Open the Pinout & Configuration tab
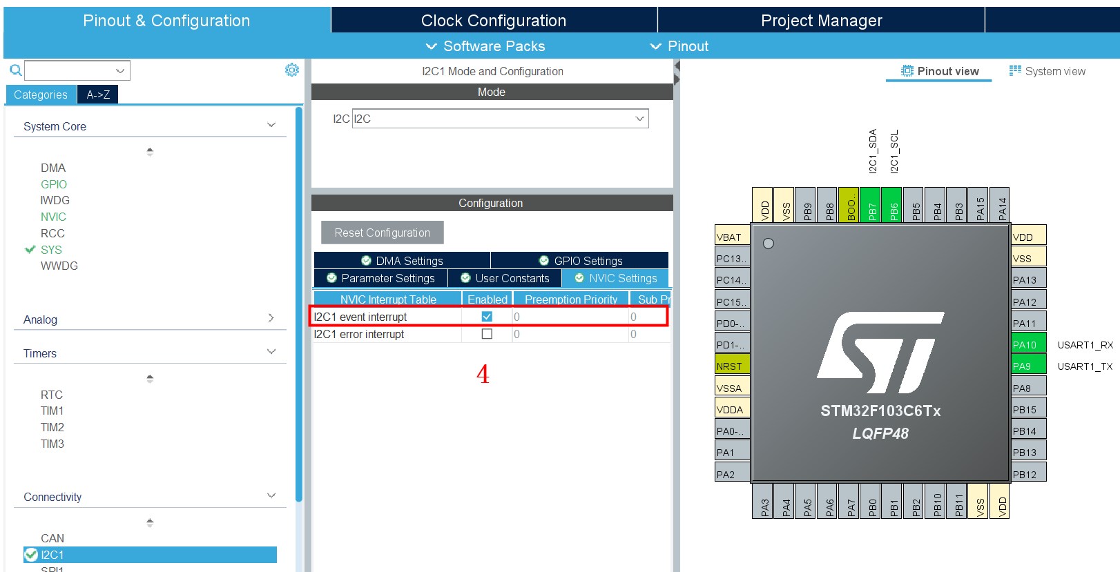Image resolution: width=1120 pixels, height=572 pixels. [x=166, y=20]
